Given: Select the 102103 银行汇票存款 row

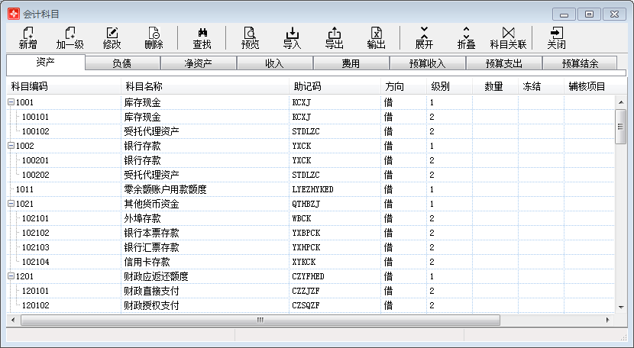Looking at the screenshot, I should 153,247.
